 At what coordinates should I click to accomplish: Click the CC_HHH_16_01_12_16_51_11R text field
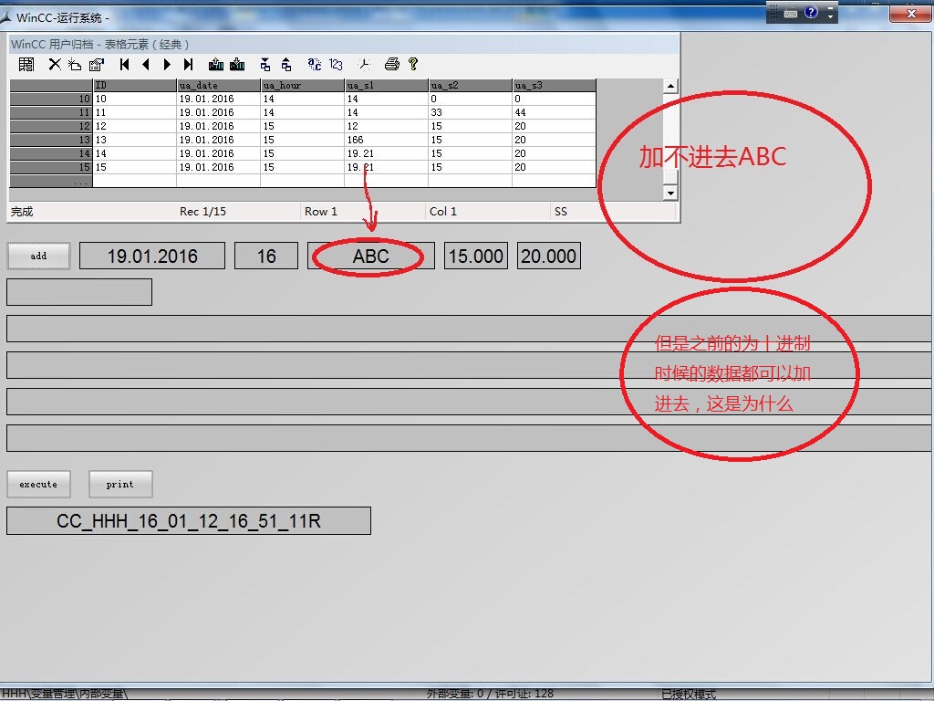(x=189, y=521)
